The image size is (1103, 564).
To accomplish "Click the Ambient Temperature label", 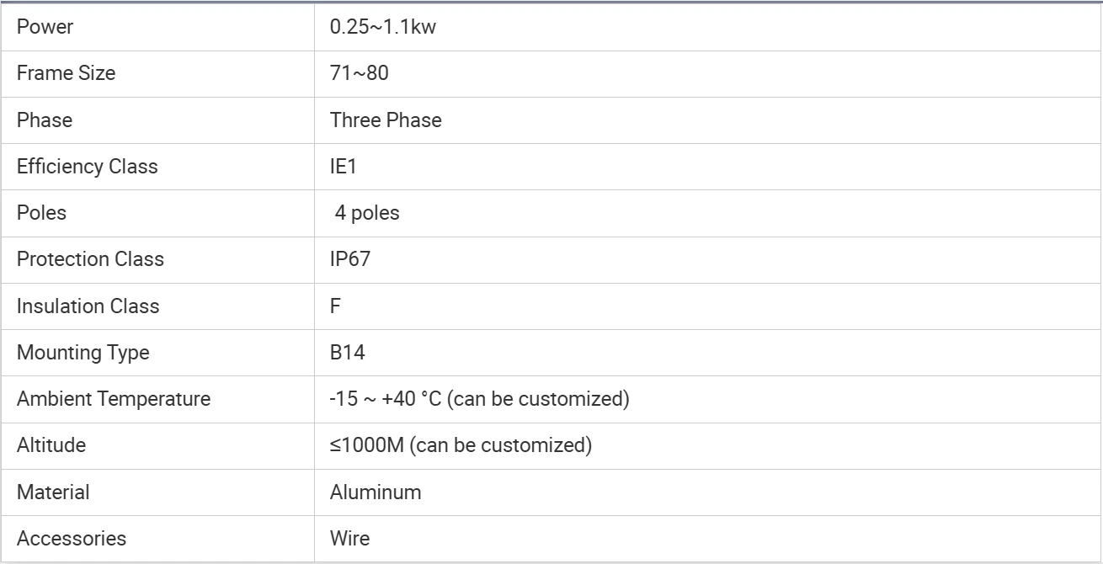I will [x=114, y=399].
